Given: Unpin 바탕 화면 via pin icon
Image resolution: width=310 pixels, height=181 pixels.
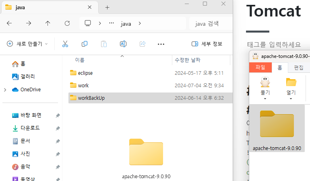Looking at the screenshot, I should [x=58, y=115].
